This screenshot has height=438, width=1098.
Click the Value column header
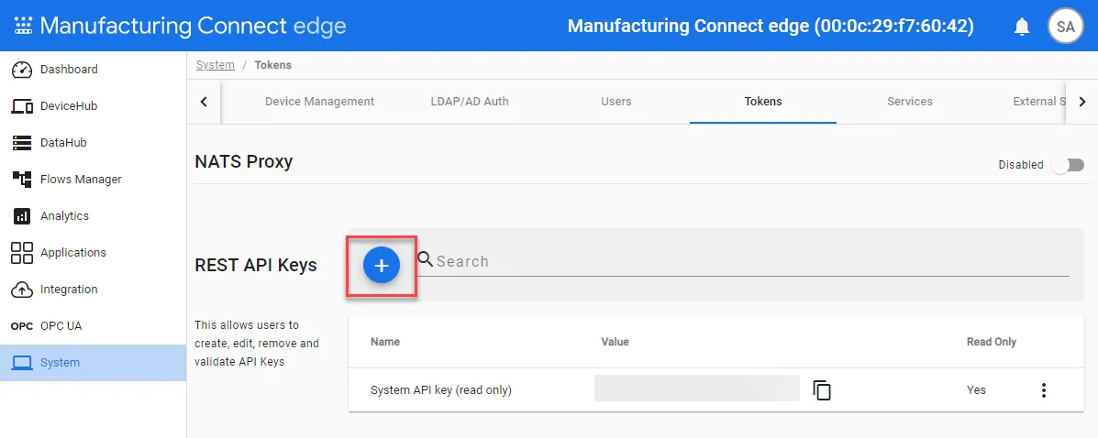click(x=615, y=342)
